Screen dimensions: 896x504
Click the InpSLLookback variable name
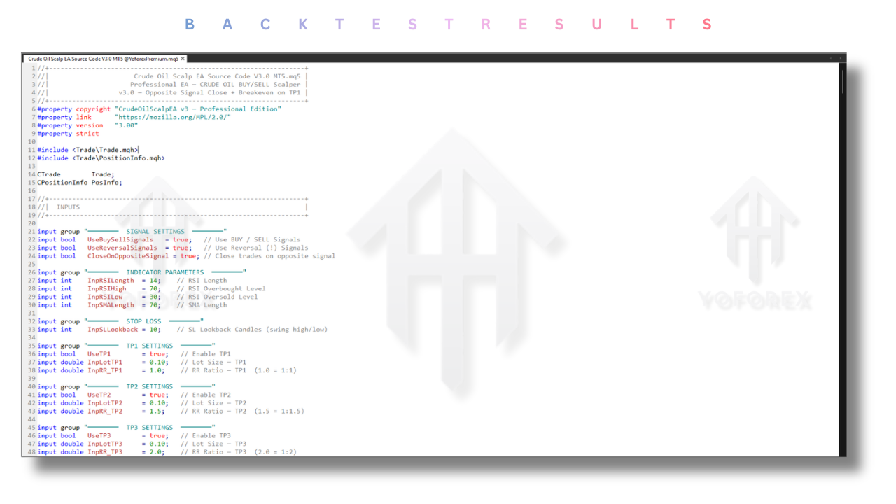pyautogui.click(x=112, y=330)
